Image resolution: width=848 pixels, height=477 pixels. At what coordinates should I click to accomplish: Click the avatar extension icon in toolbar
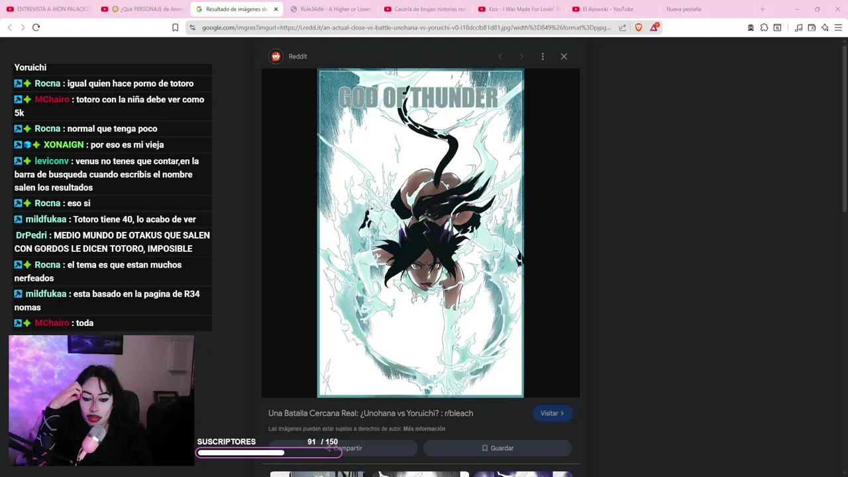click(751, 27)
